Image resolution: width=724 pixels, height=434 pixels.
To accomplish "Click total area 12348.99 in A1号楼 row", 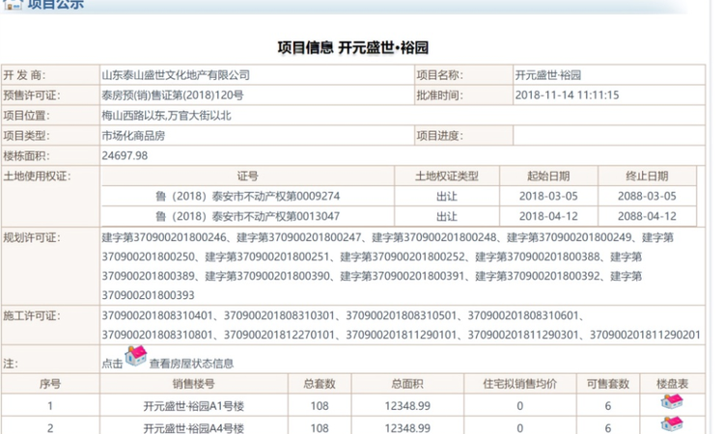I will [x=407, y=406].
